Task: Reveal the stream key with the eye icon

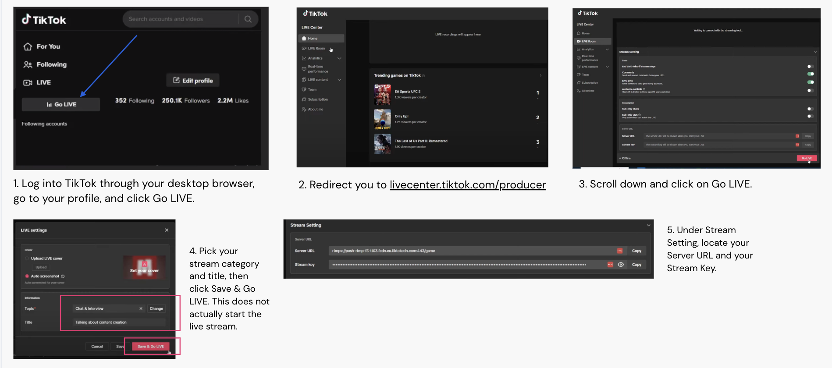Action: pos(621,265)
